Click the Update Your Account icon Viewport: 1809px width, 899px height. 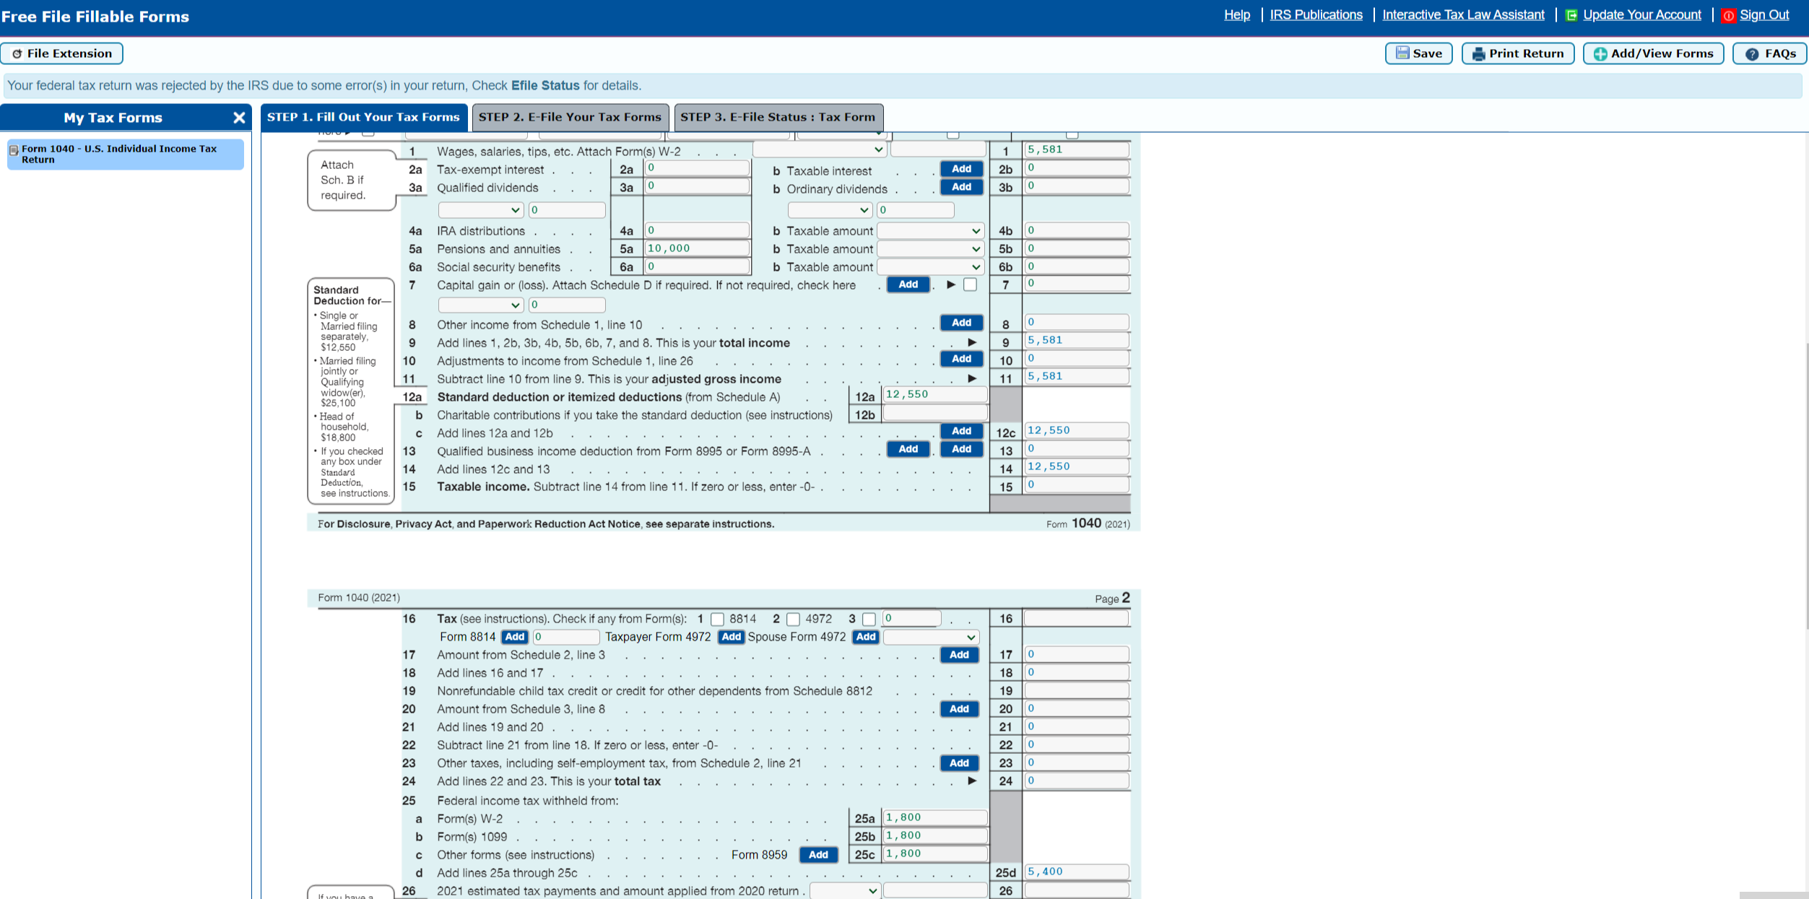pos(1571,15)
